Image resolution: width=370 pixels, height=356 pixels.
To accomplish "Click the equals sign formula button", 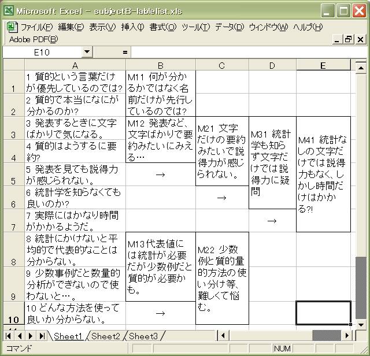I will click(x=125, y=53).
